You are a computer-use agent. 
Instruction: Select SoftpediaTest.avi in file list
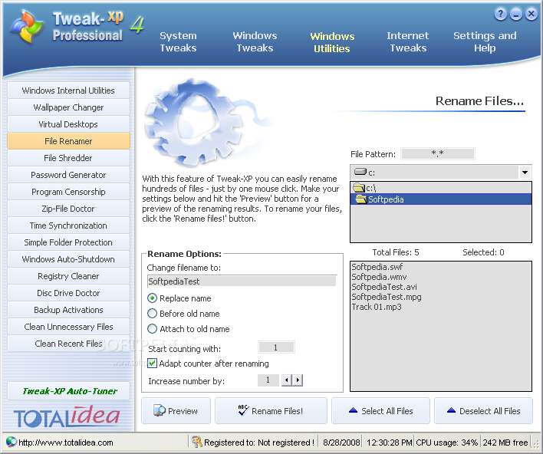coord(384,287)
